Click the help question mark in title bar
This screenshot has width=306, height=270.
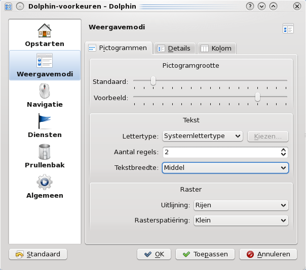(x=250, y=6)
